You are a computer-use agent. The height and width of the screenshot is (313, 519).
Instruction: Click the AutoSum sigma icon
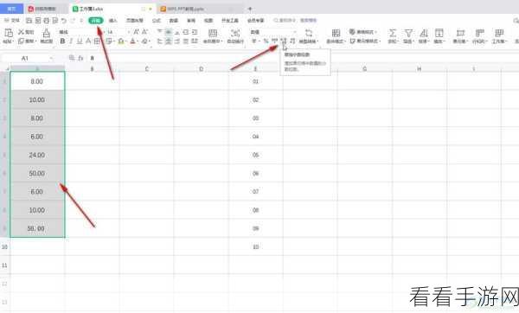click(392, 33)
